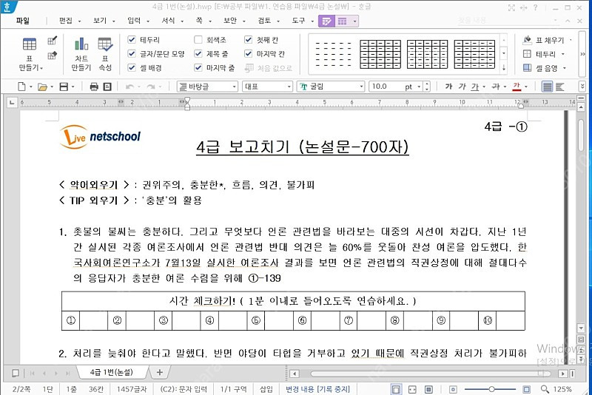
Task: Click the table eraser icon
Action: click(x=52, y=55)
